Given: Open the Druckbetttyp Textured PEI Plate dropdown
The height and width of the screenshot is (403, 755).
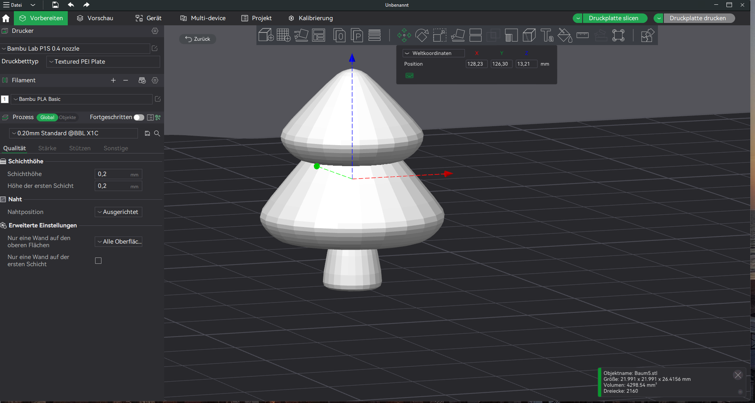Looking at the screenshot, I should tap(103, 62).
